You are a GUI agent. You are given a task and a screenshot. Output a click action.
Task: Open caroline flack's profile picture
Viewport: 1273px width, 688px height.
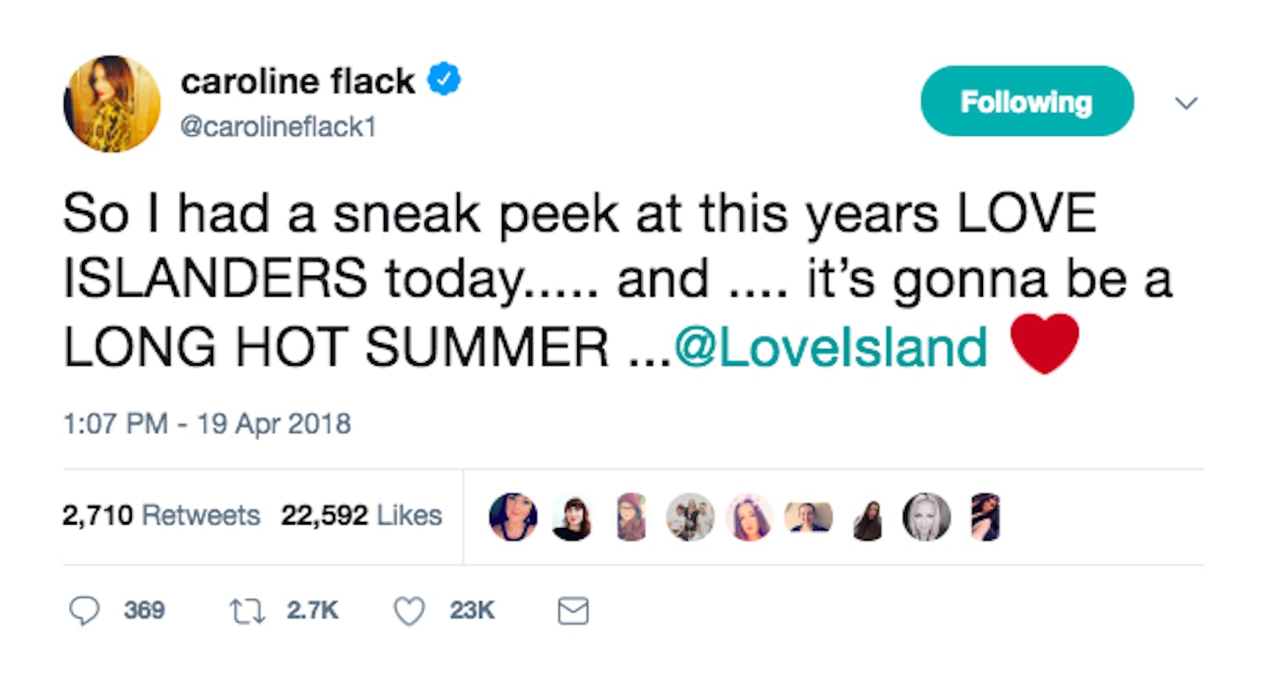[x=111, y=103]
